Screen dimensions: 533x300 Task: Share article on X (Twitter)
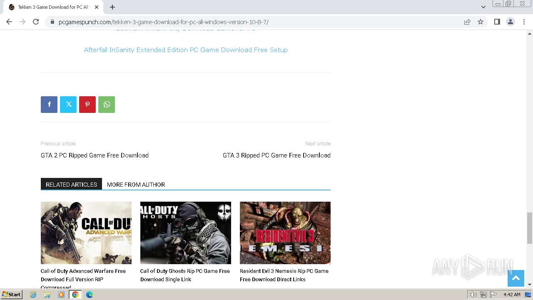click(68, 105)
